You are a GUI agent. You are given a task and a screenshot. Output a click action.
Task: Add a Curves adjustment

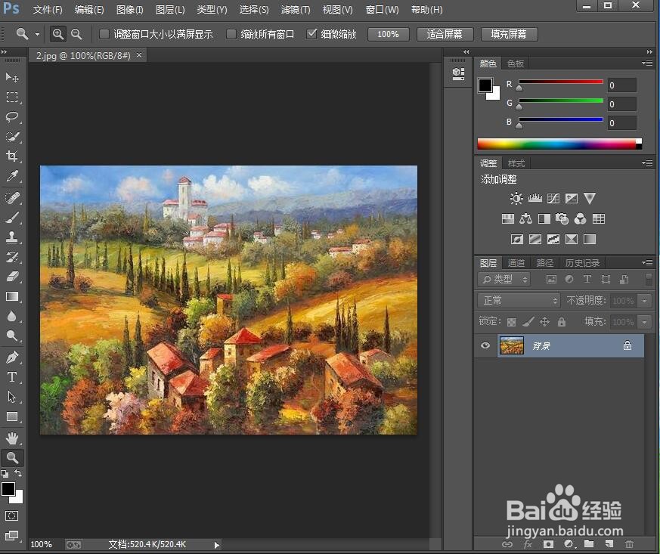[553, 198]
